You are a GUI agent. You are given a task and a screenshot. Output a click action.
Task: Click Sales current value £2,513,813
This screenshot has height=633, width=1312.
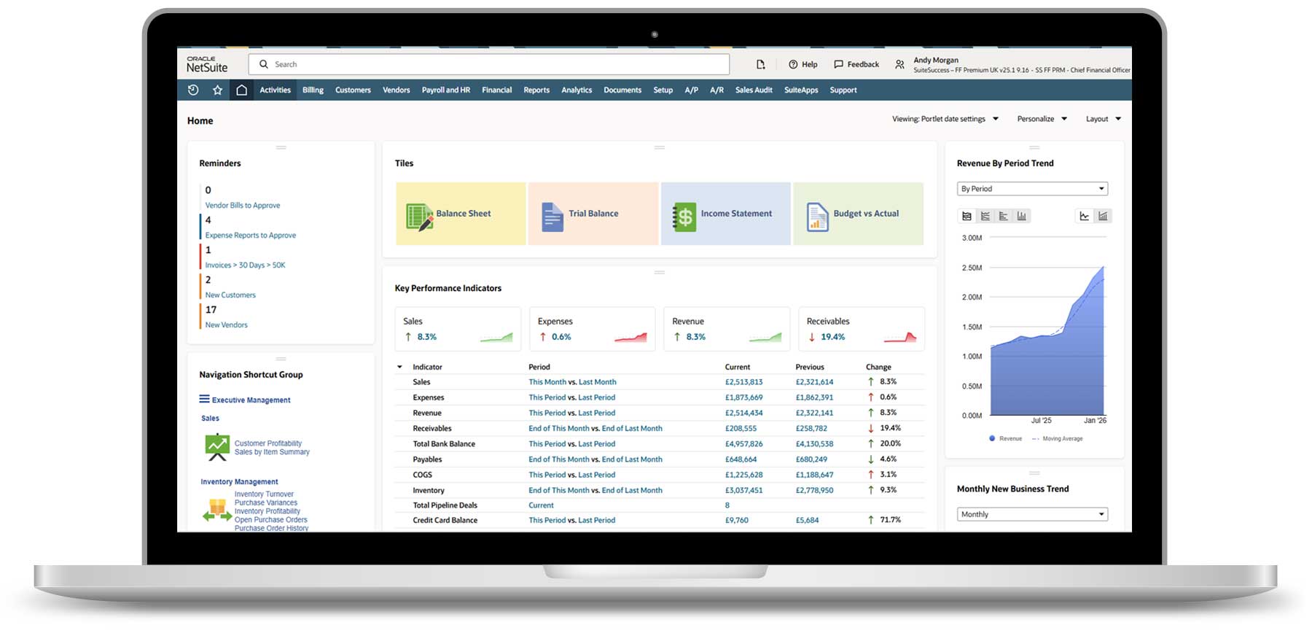[743, 382]
